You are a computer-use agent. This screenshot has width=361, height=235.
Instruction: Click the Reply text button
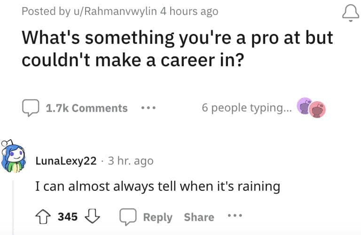tap(157, 217)
